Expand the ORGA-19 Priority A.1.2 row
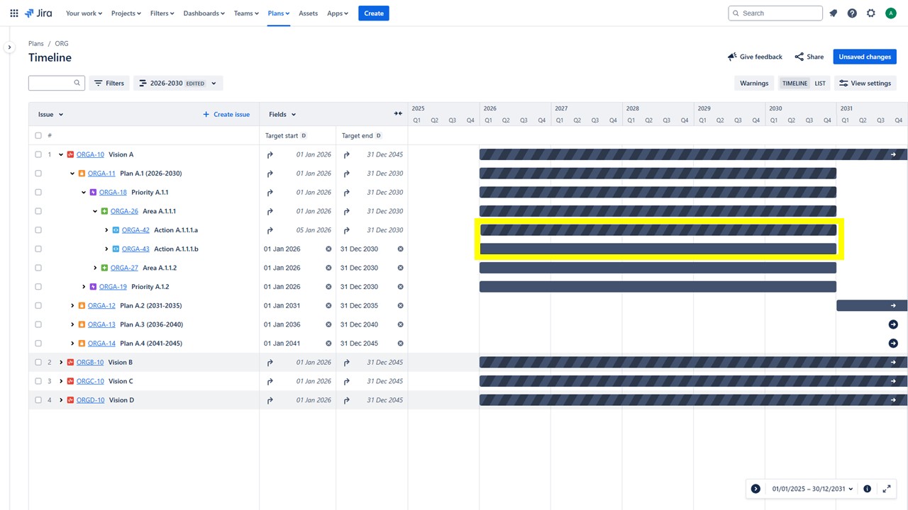This screenshot has width=908, height=510. (84, 287)
